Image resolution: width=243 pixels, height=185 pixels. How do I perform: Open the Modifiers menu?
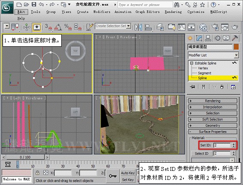click(x=102, y=12)
